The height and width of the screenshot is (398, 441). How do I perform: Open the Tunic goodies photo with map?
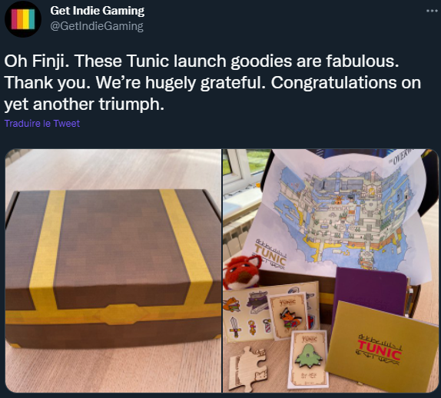tap(330, 270)
